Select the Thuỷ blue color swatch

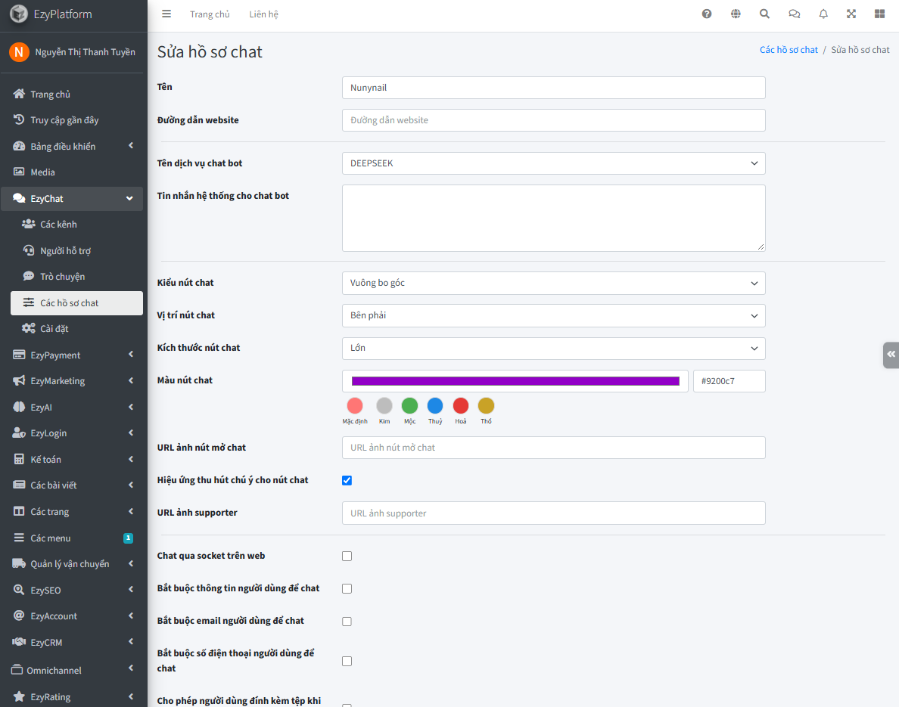click(x=435, y=405)
